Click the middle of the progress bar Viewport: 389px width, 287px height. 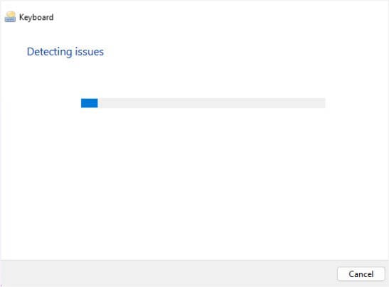coord(203,103)
